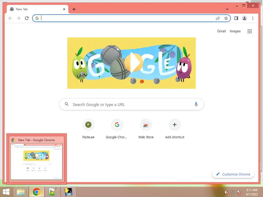This screenshot has width=263, height=197.
Task: Select the New Tab tab
Action: pos(37,9)
